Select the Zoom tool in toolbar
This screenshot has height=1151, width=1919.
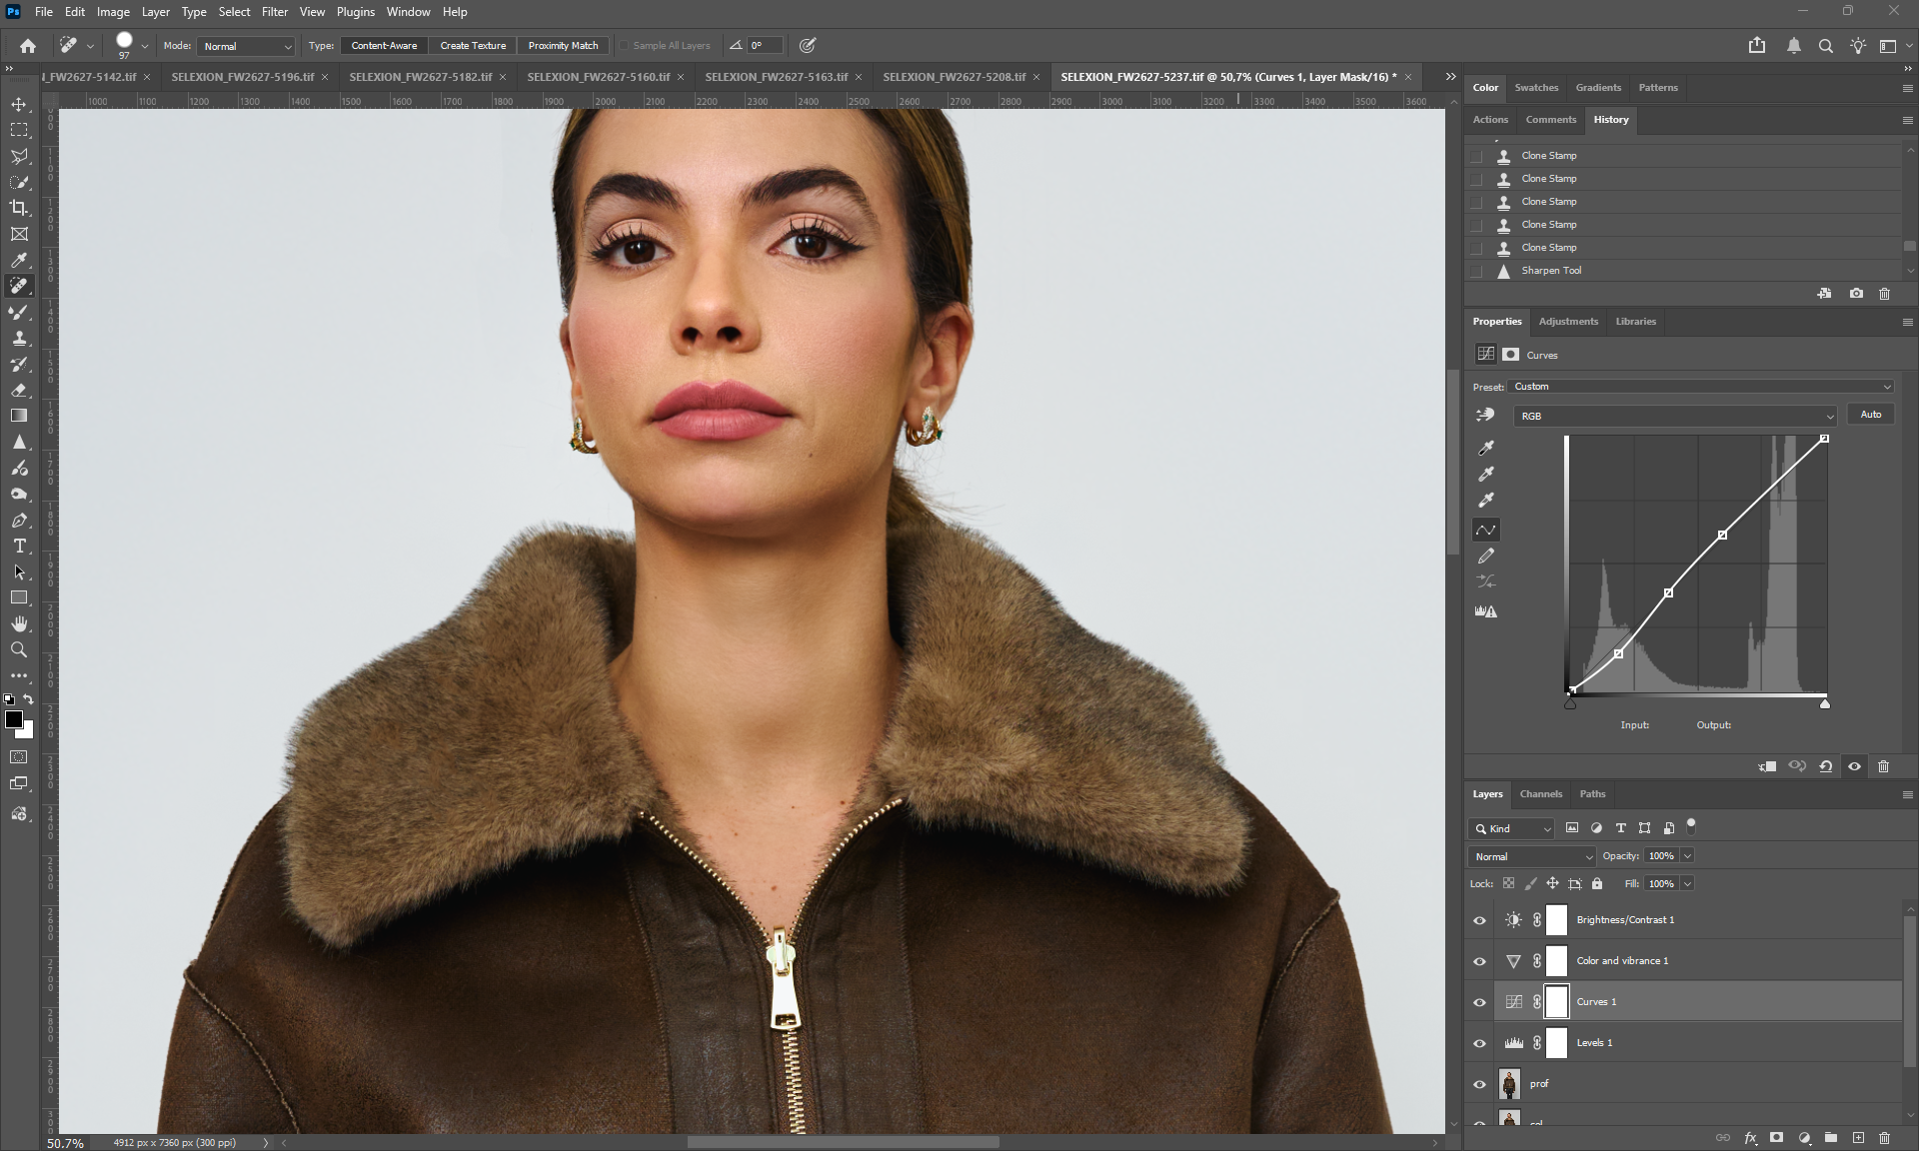[x=19, y=649]
